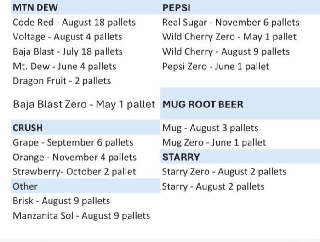The width and height of the screenshot is (320, 242).
Task: Select the Real Sugar November 6 pallets row
Action: tap(230, 22)
